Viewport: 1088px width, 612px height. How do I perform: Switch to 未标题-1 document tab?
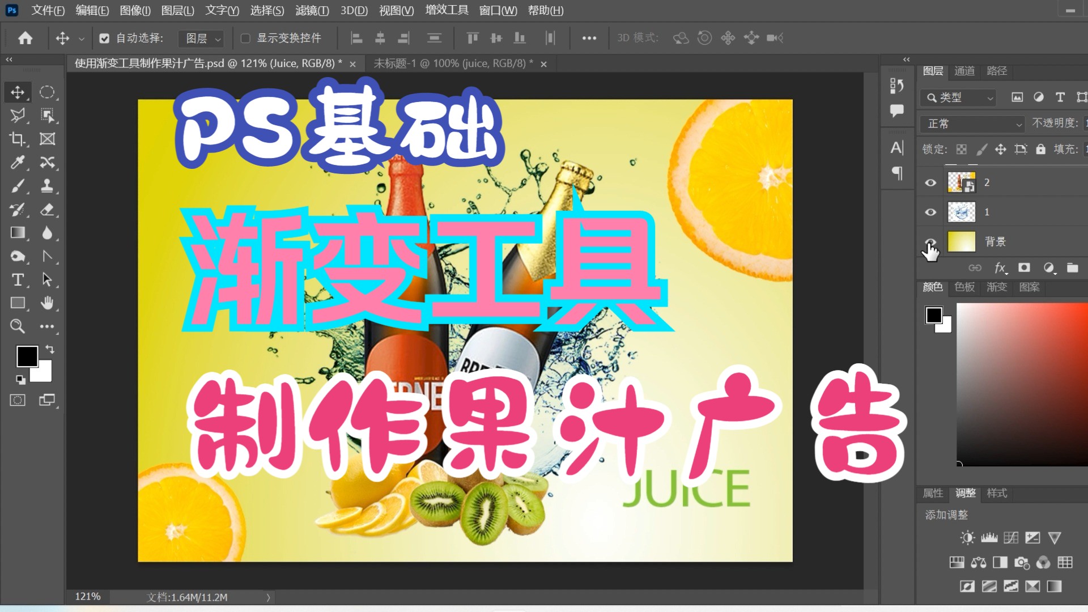(453, 63)
